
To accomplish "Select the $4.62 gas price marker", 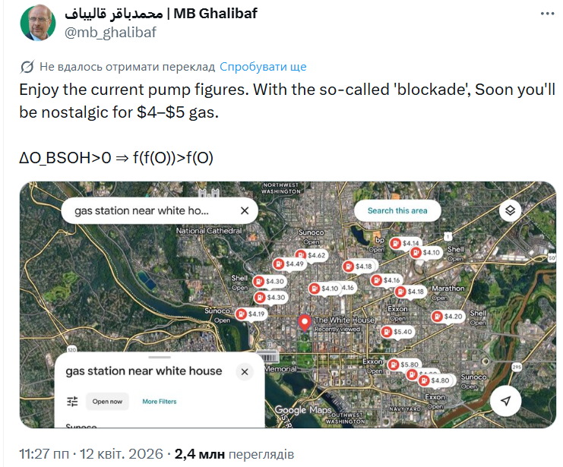I will coord(311,255).
